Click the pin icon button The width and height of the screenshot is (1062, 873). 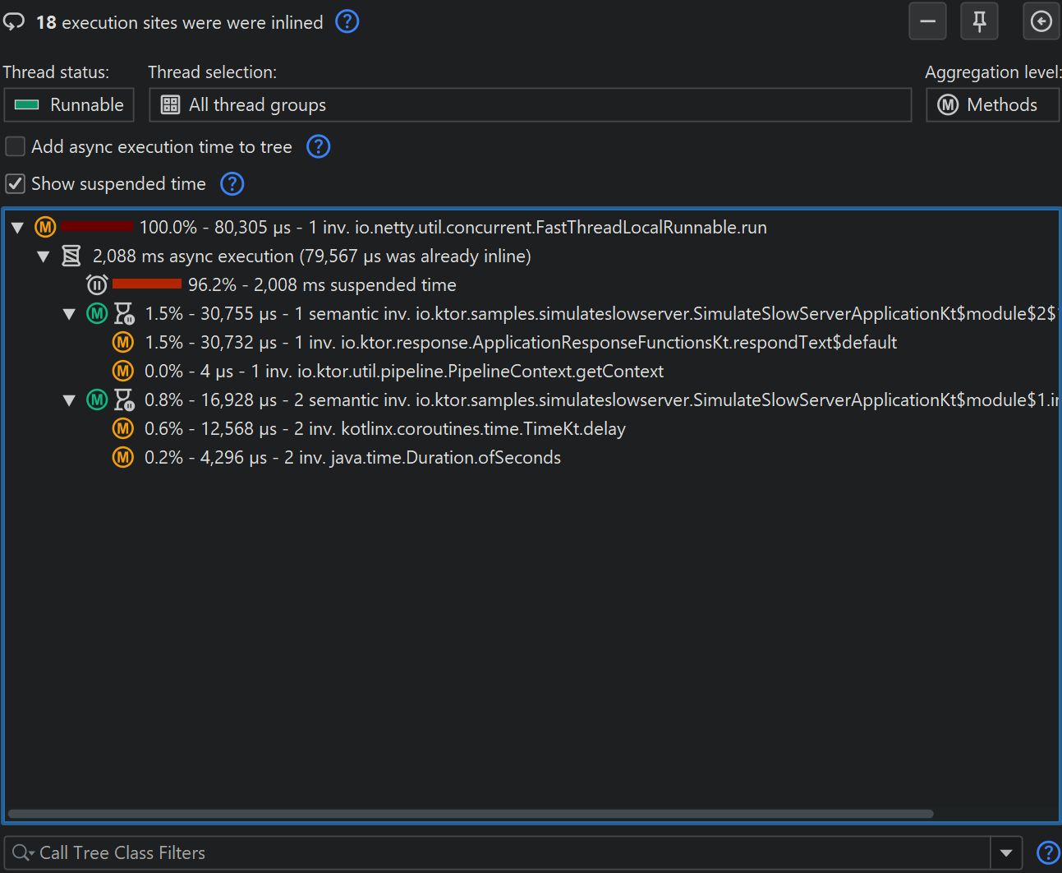979,21
